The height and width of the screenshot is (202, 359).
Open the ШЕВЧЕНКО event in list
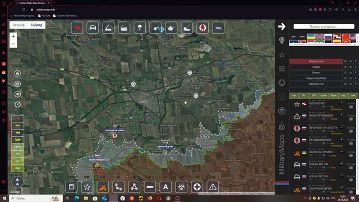tap(317, 103)
